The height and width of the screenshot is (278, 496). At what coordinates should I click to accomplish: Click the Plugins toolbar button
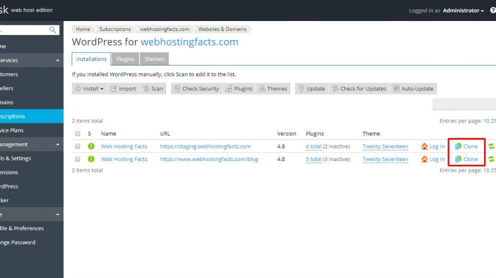point(239,88)
